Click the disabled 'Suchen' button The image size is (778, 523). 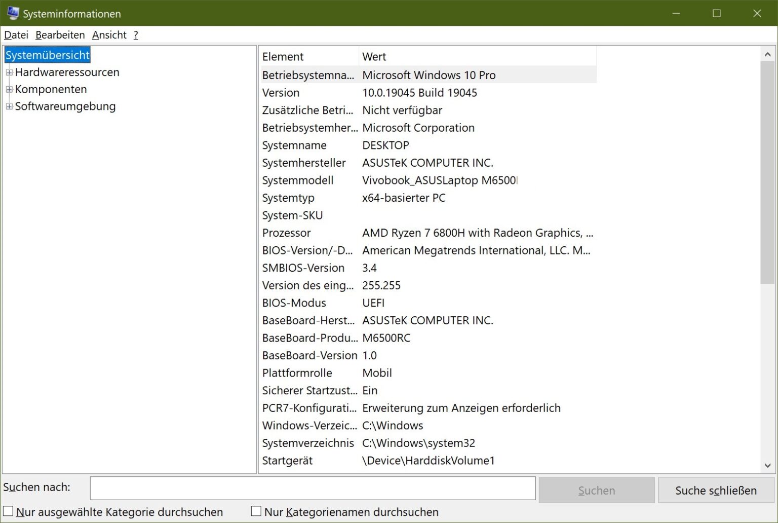[596, 490]
